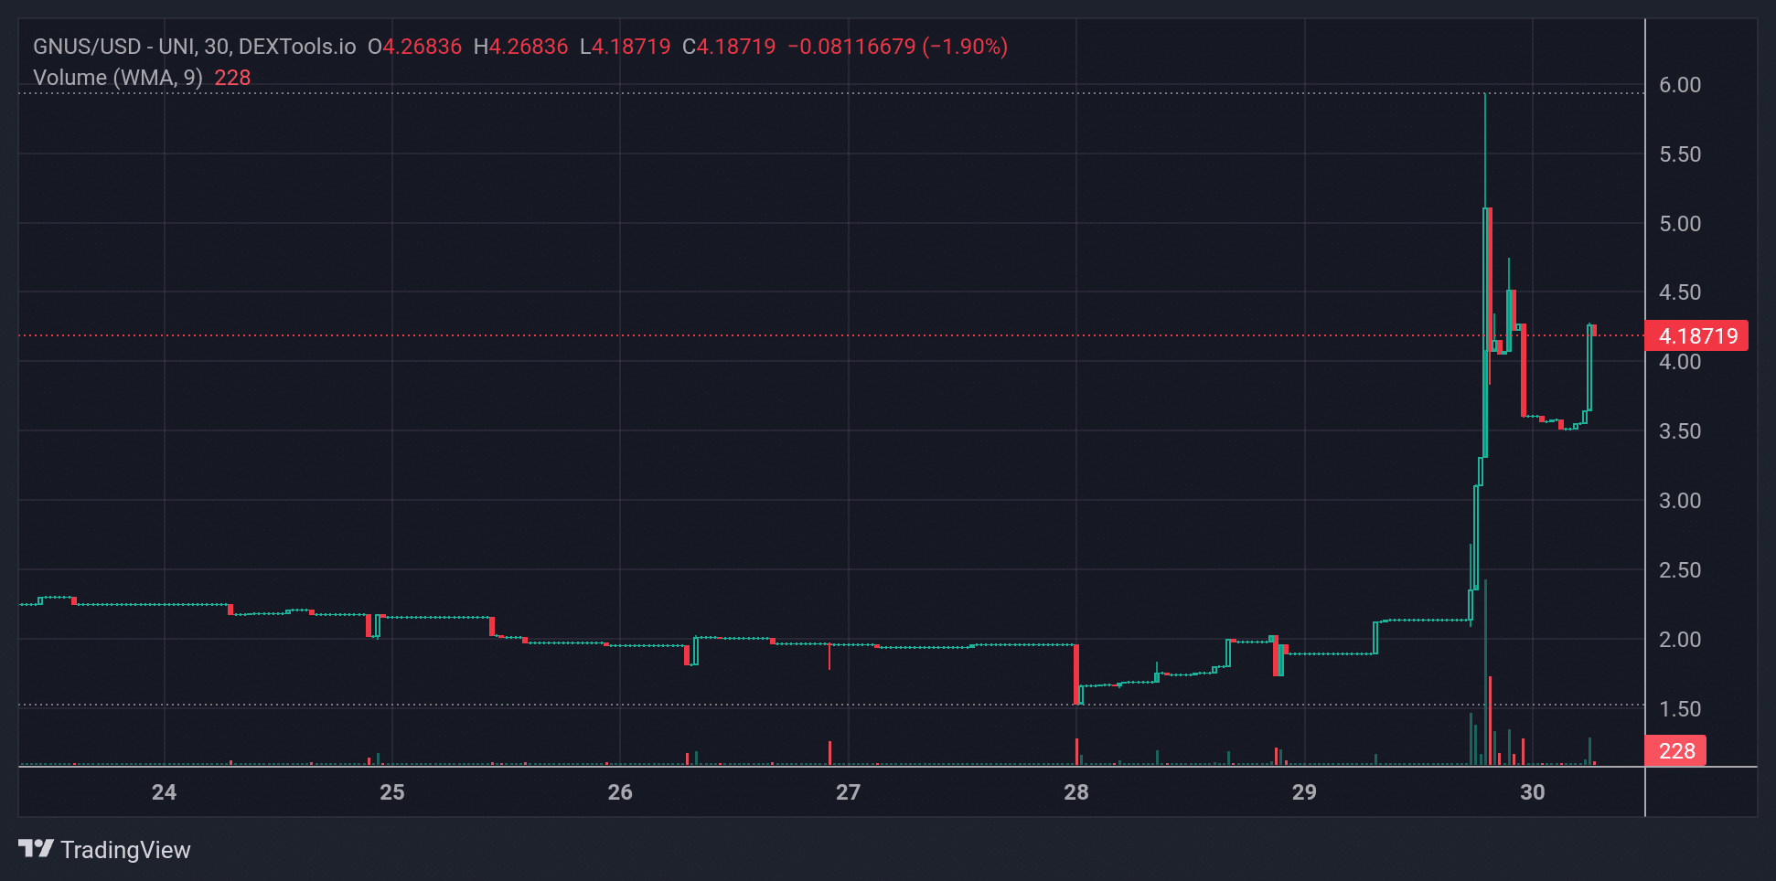
Task: Click the 2.50 price axis label
Action: tap(1680, 570)
